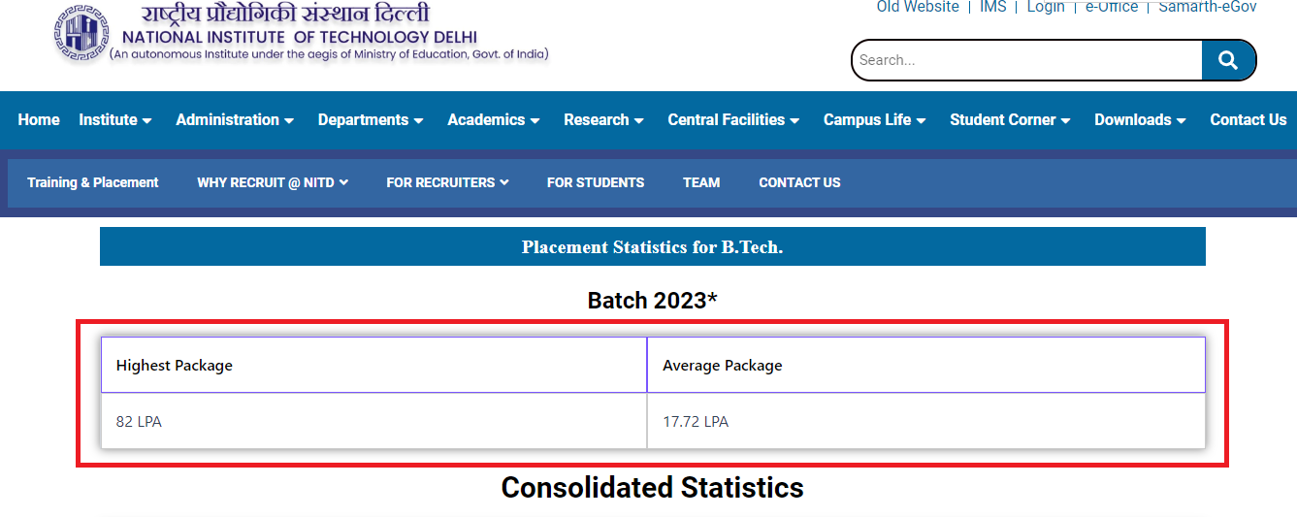Image resolution: width=1297 pixels, height=517 pixels.
Task: Open the FOR STUDENTS menu item
Action: coord(596,182)
